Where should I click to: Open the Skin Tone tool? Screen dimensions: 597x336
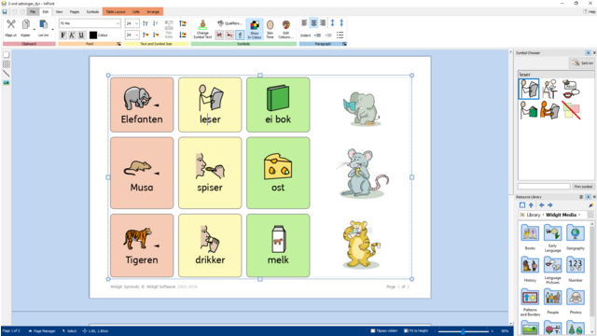[x=270, y=29]
